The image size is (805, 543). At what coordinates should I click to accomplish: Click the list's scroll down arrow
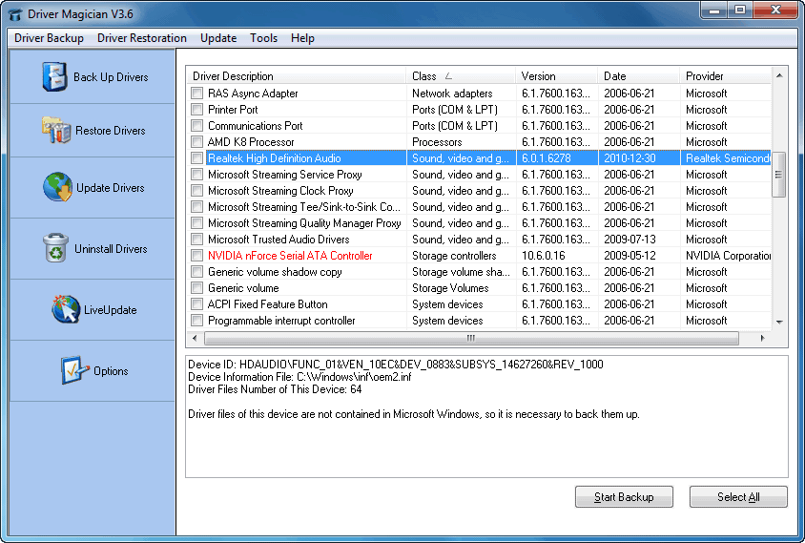pyautogui.click(x=779, y=323)
